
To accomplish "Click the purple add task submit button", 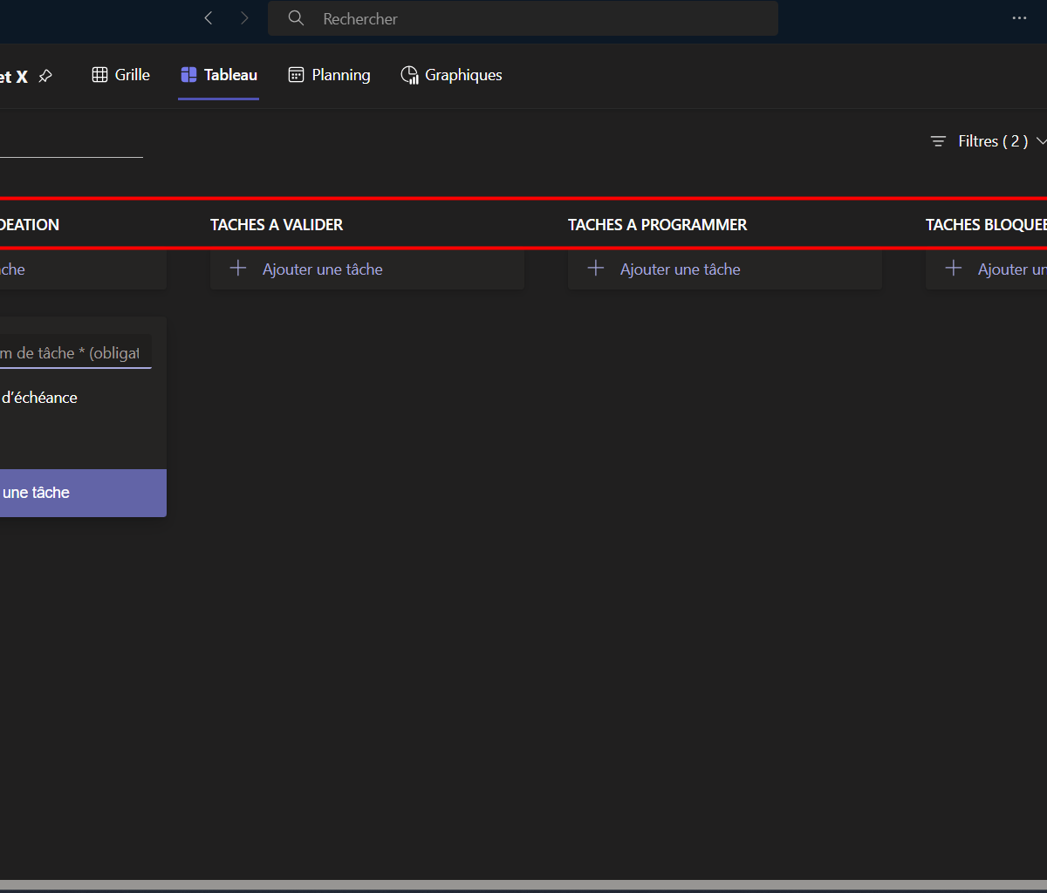I will tap(79, 493).
